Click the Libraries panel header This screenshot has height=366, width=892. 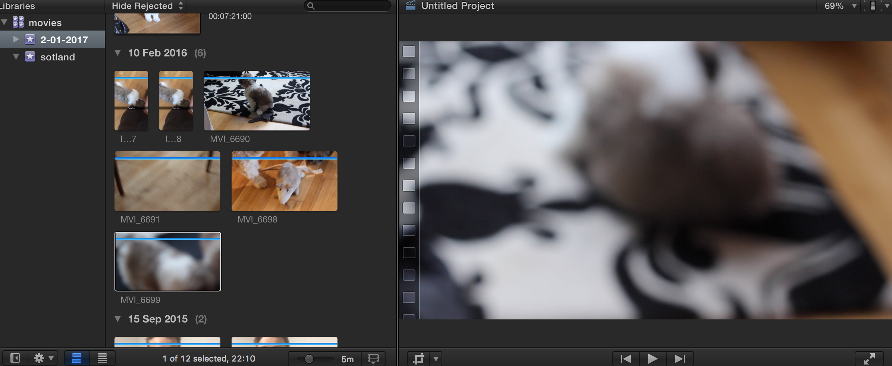point(18,6)
